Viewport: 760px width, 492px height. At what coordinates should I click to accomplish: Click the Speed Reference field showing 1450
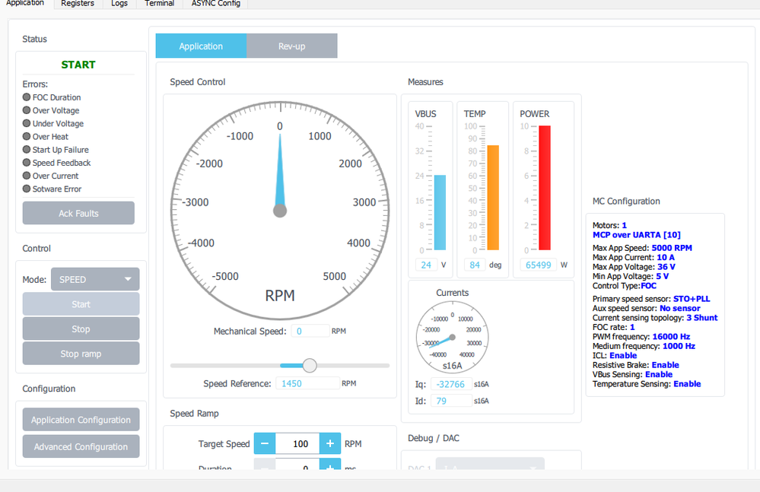[308, 383]
